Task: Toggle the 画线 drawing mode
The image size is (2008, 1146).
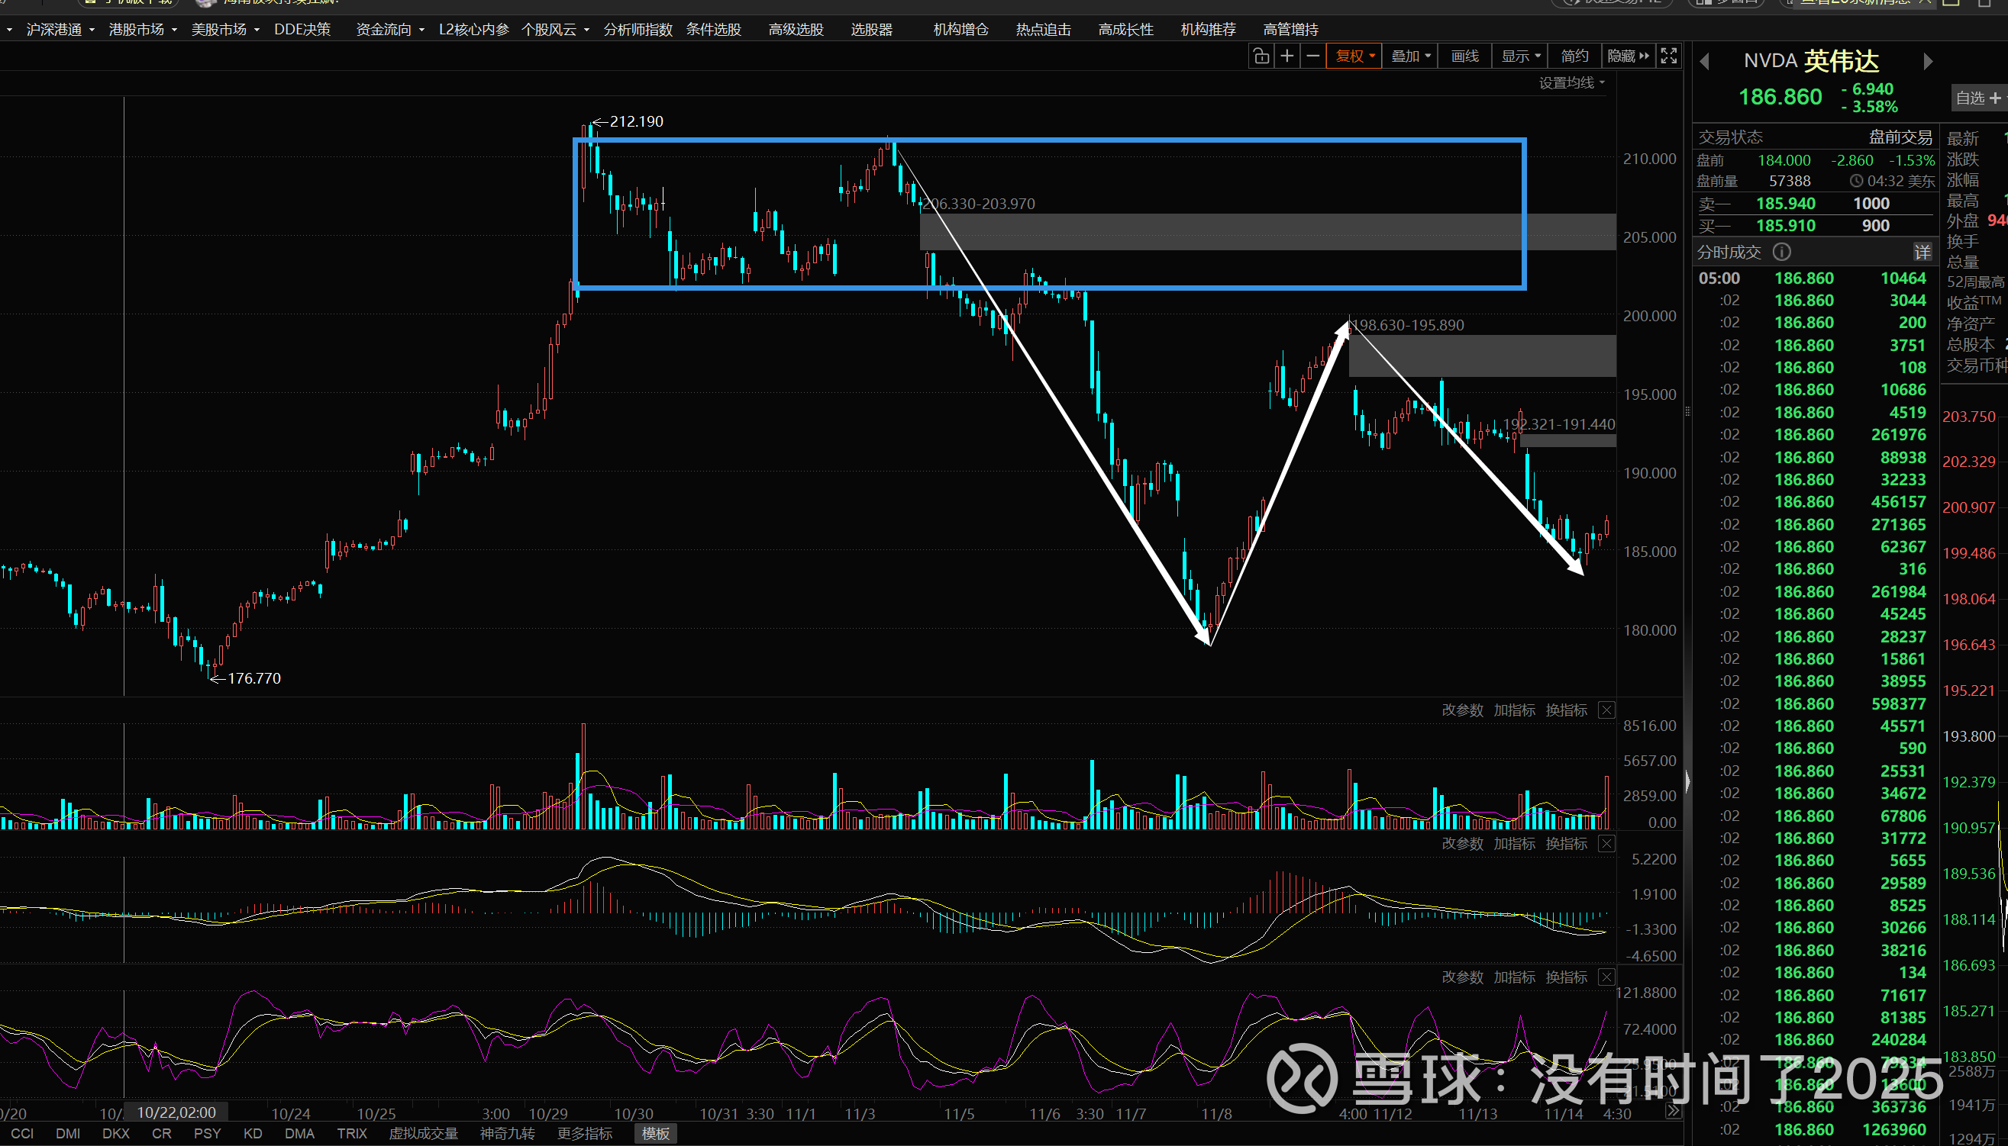Action: [1464, 56]
